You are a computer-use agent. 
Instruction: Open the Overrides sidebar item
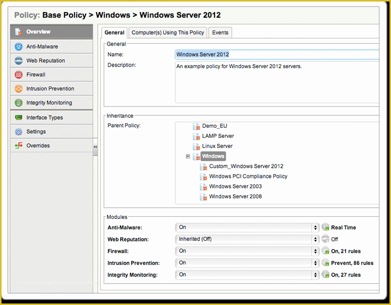51,146
